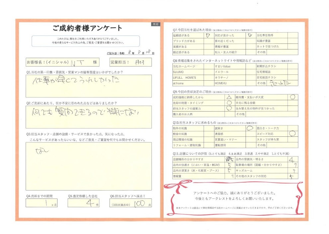This screenshot has height=234, width=329.
Task: Toggle the check cell for 当社専任物件
Action: click(293, 36)
